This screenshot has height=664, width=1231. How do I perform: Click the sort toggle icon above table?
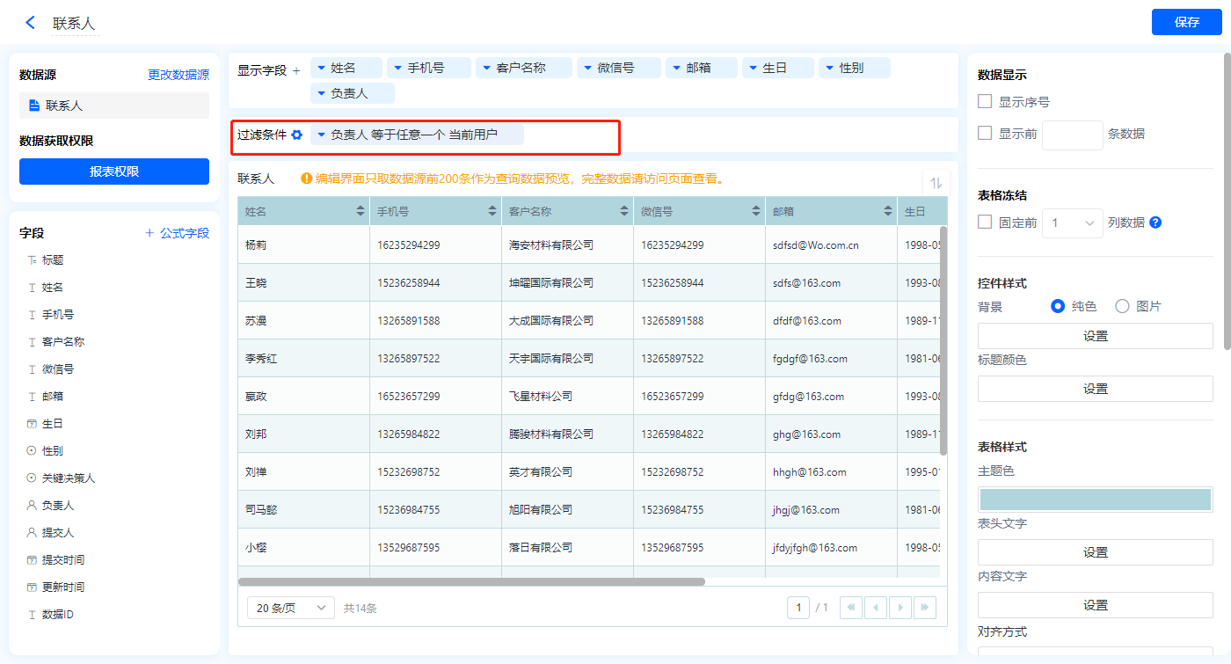(x=936, y=183)
